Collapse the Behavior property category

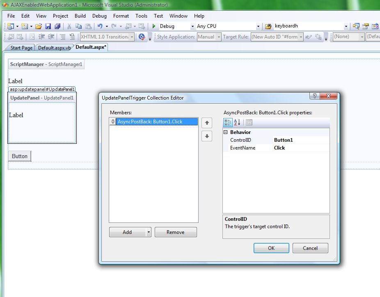click(225, 132)
